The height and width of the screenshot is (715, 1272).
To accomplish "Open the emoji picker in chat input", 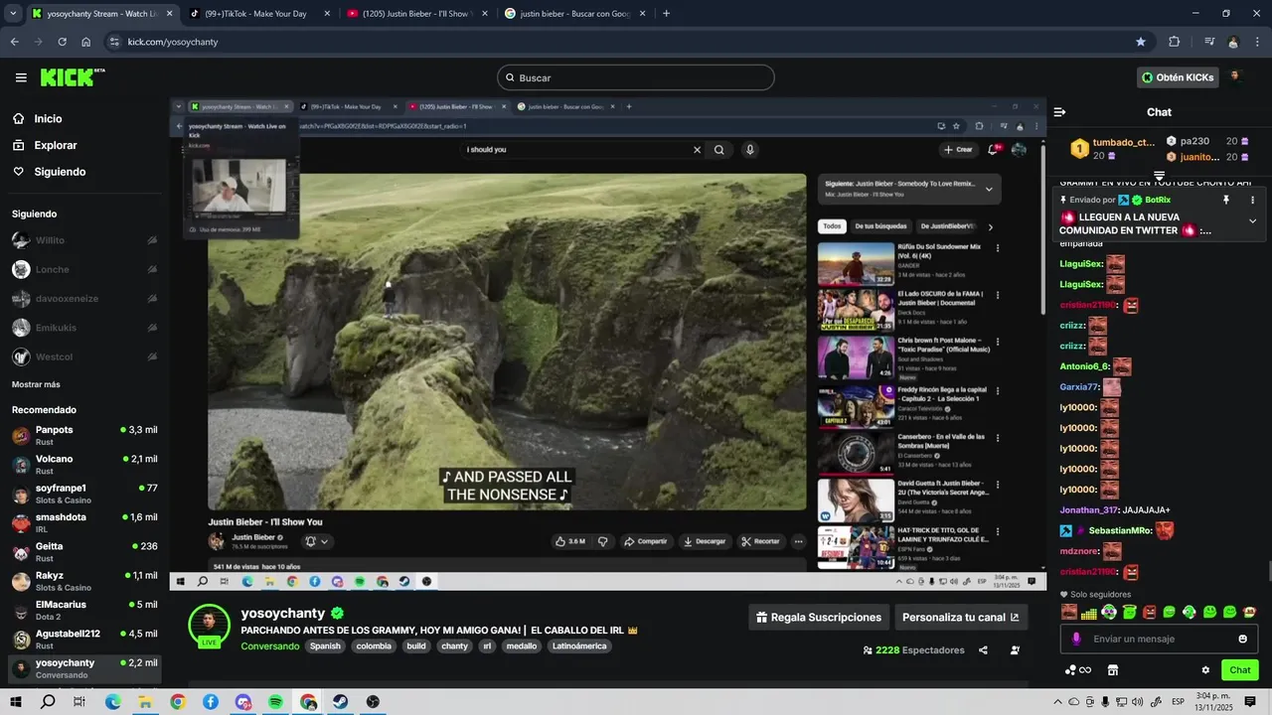I will [x=1242, y=639].
